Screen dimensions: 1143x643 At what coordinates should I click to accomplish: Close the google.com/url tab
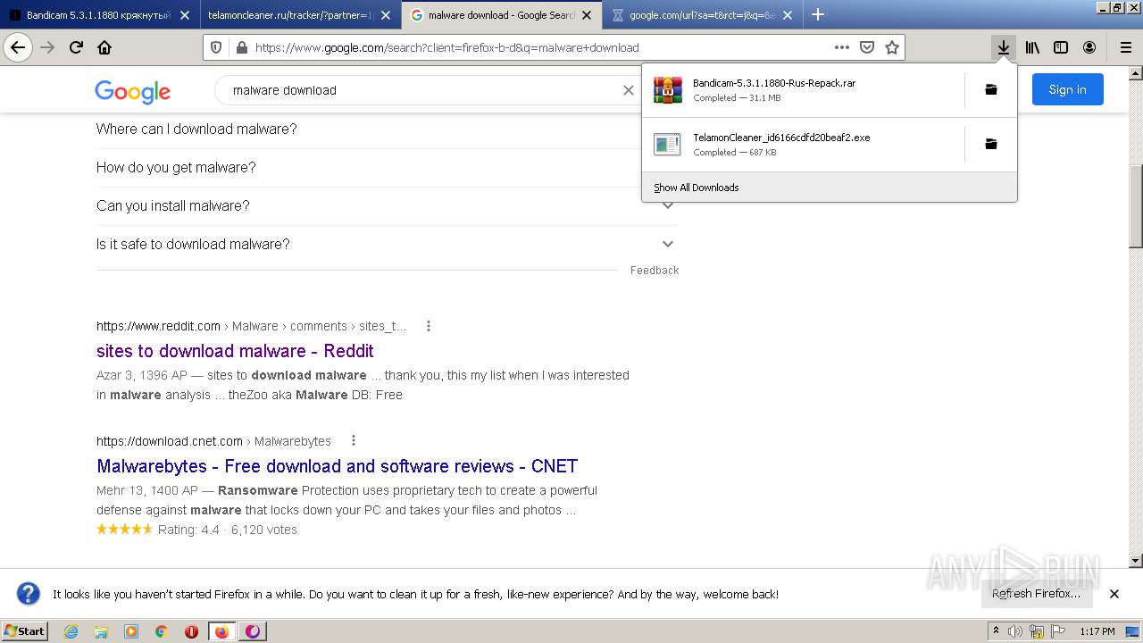[x=788, y=15]
